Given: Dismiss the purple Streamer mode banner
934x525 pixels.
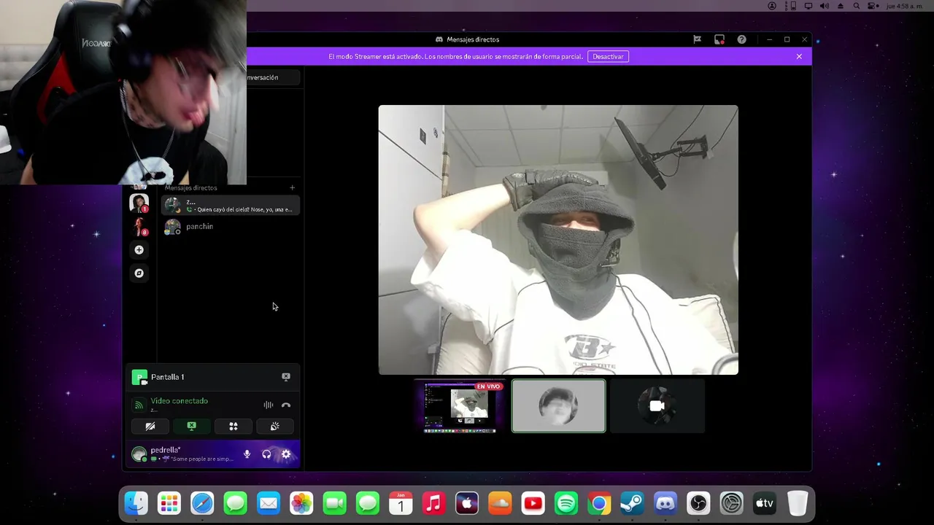Looking at the screenshot, I should (x=799, y=56).
